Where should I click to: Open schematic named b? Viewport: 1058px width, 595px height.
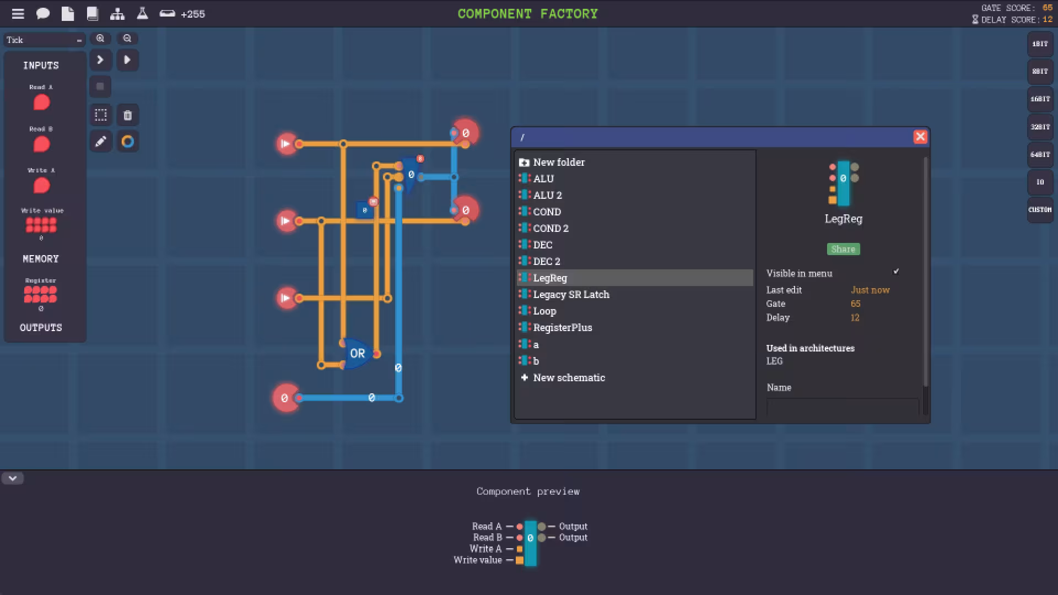pos(635,361)
